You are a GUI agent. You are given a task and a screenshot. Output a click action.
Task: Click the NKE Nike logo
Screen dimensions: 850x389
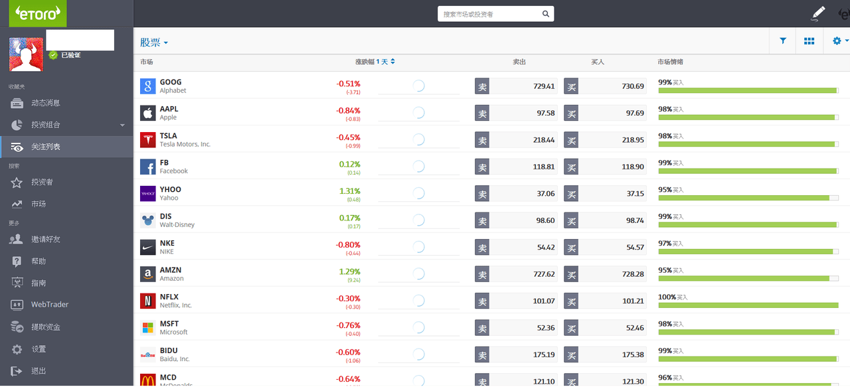click(x=148, y=247)
